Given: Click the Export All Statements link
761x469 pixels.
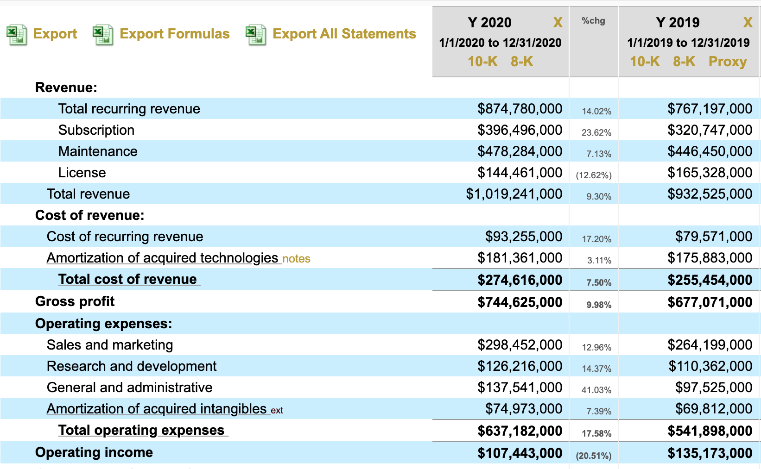Looking at the screenshot, I should 344,34.
